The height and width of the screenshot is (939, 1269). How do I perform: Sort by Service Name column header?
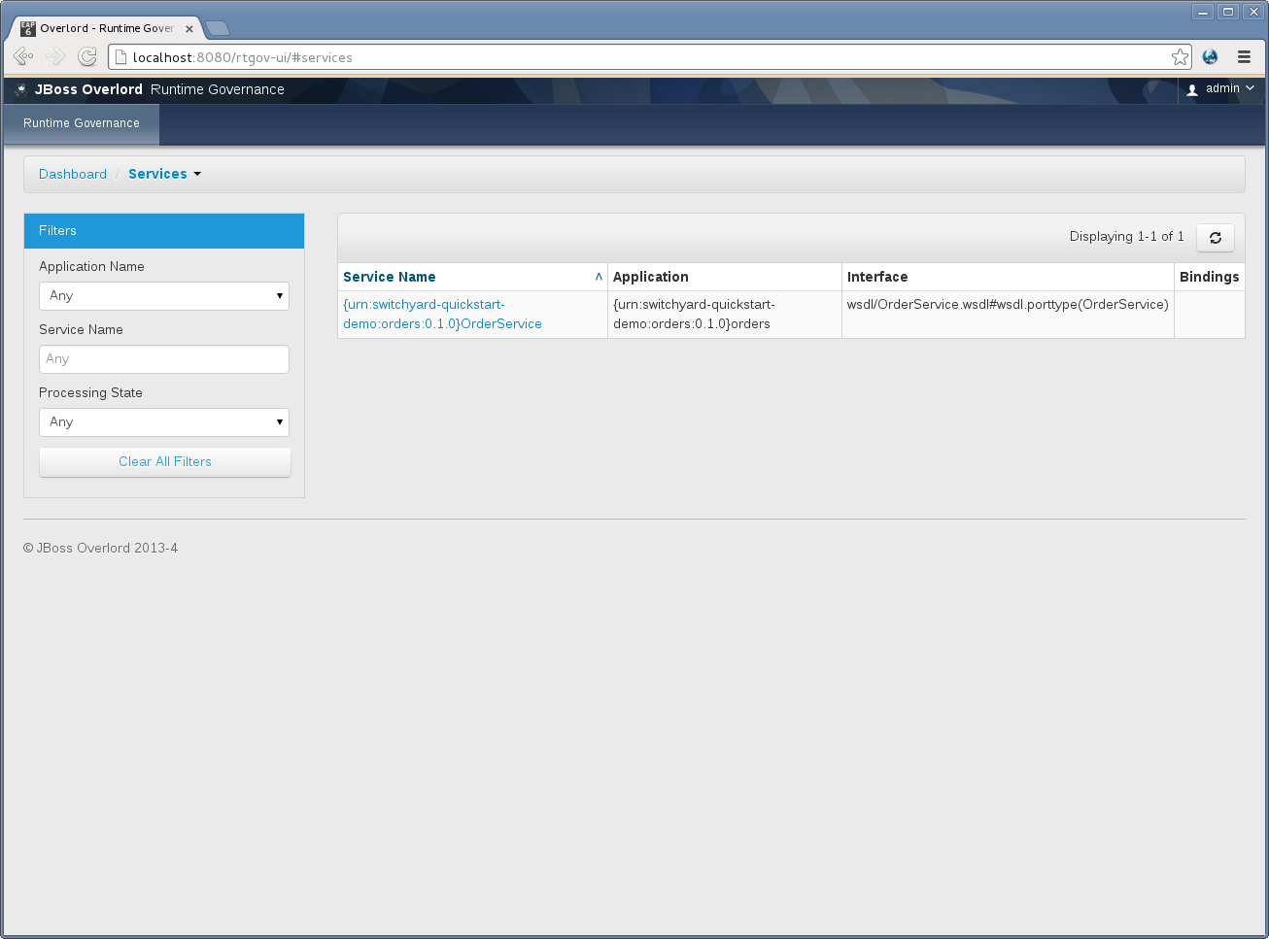[x=389, y=277]
